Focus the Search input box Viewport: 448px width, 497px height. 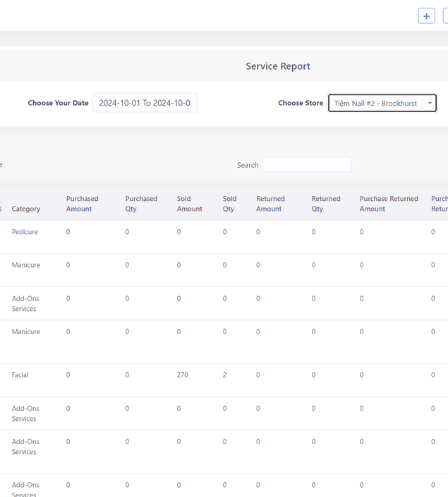coord(306,165)
